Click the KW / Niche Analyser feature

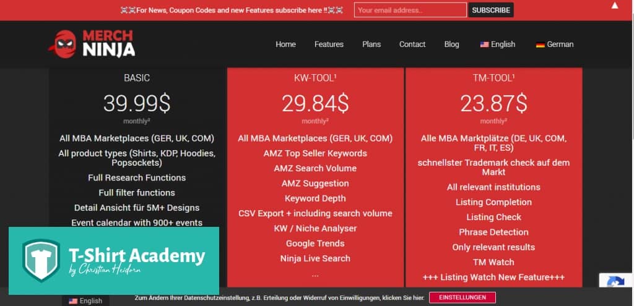[315, 228]
